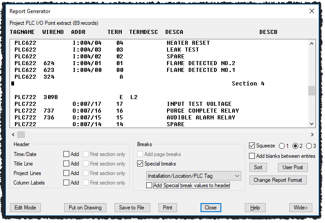Select Squeeze level 2 radio button

pyautogui.click(x=295, y=146)
